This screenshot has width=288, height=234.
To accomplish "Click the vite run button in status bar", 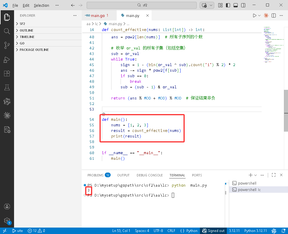I will click(x=18, y=231).
